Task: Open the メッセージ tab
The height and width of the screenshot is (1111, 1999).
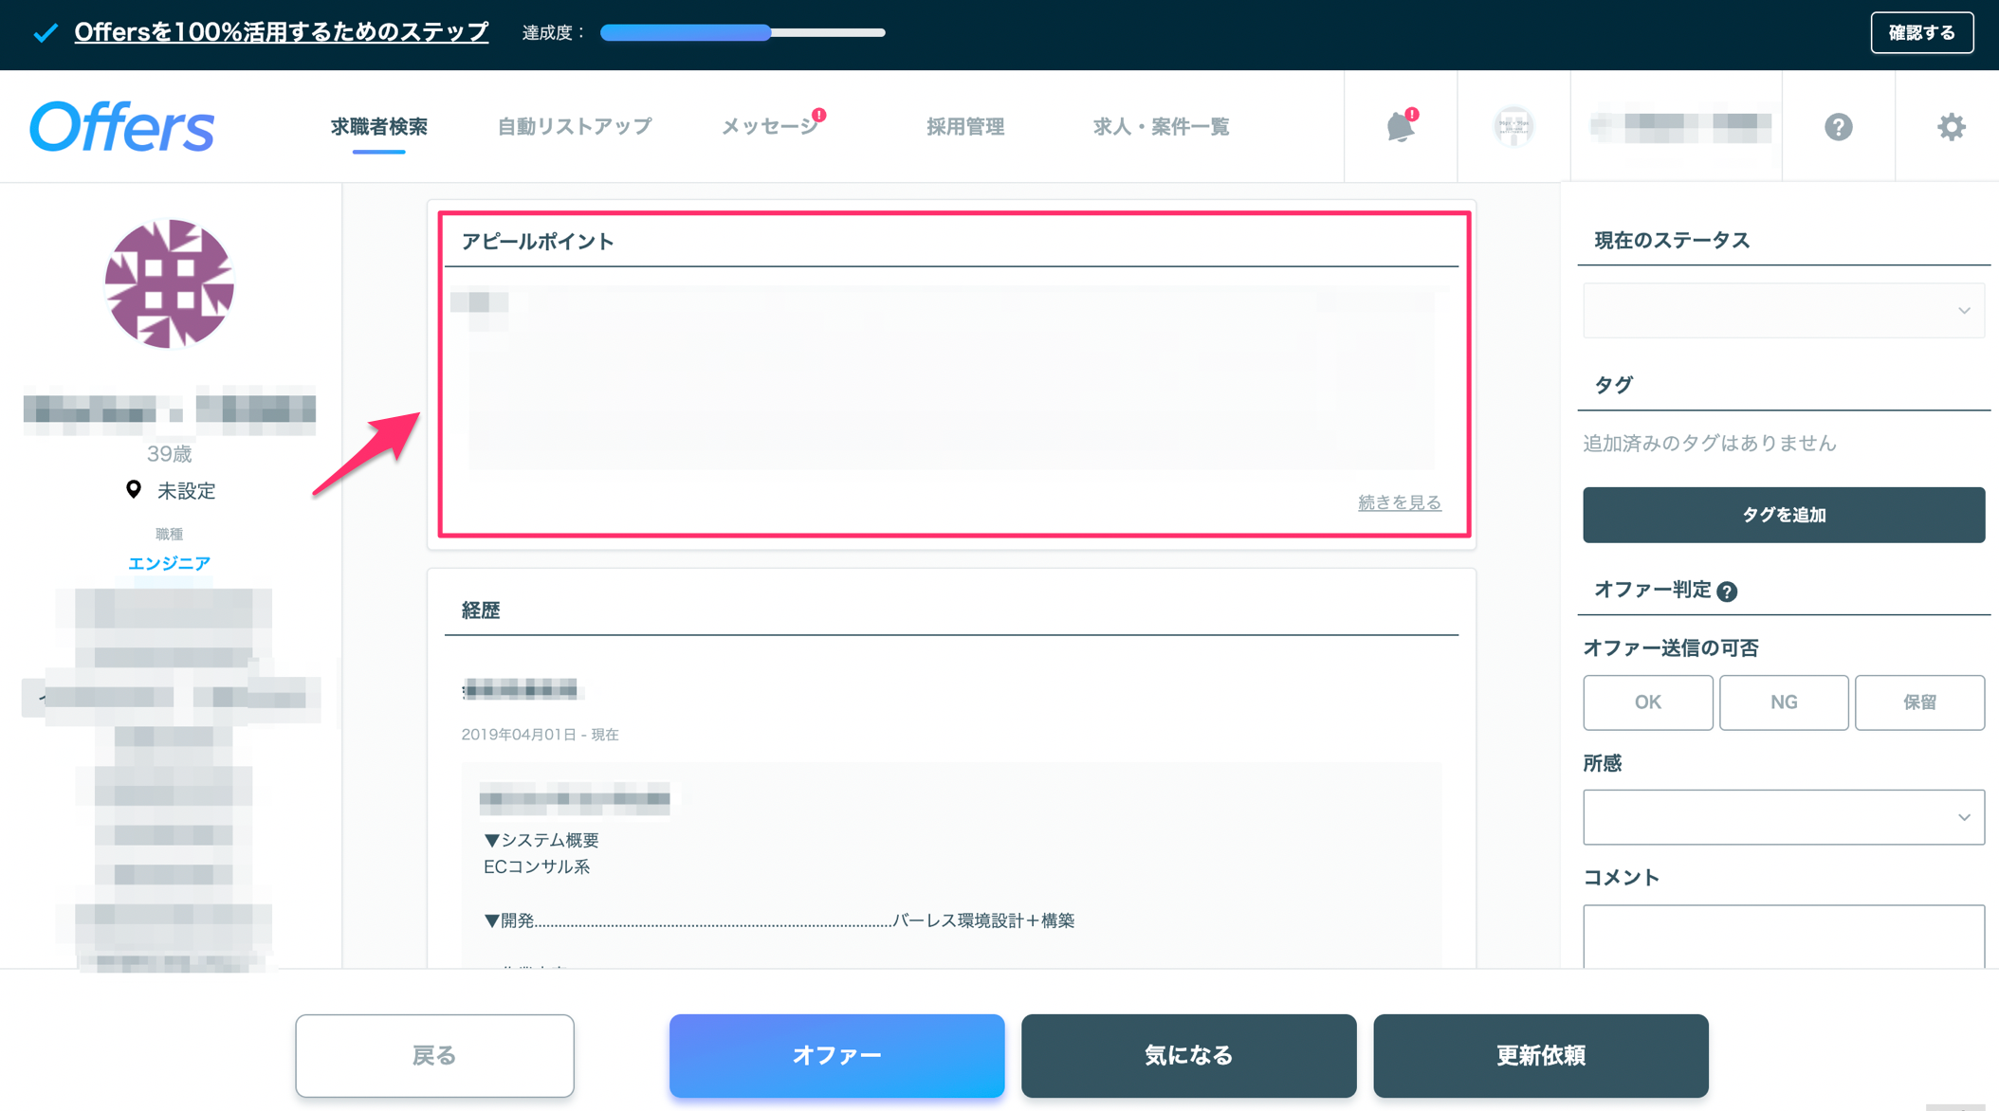Action: pyautogui.click(x=769, y=126)
